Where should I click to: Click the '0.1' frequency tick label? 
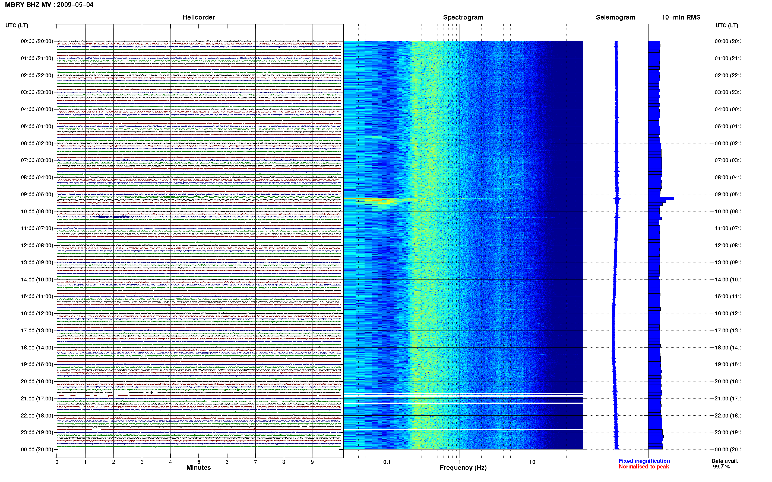[x=387, y=462]
